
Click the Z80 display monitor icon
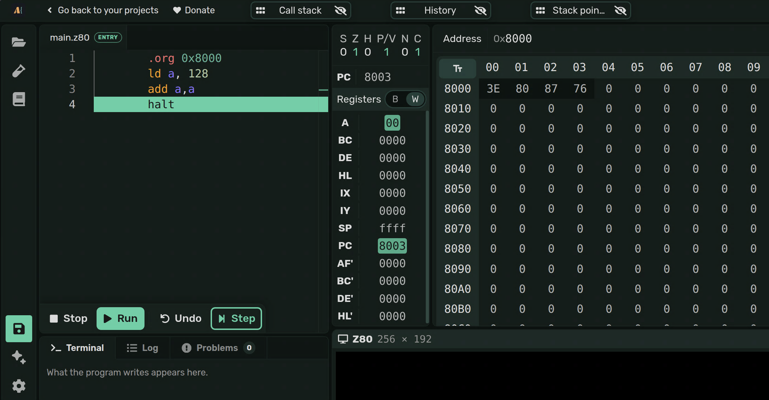point(343,339)
